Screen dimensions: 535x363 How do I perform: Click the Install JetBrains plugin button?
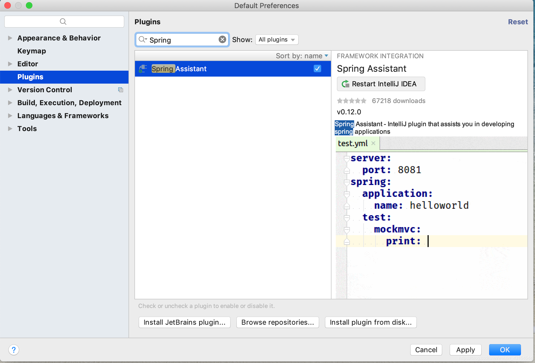click(x=184, y=322)
